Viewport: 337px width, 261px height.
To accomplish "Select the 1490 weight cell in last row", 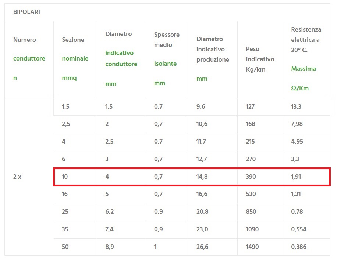I will coord(252,247).
